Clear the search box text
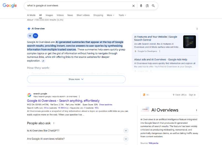This screenshot has width=222, height=145. coord(133,6)
